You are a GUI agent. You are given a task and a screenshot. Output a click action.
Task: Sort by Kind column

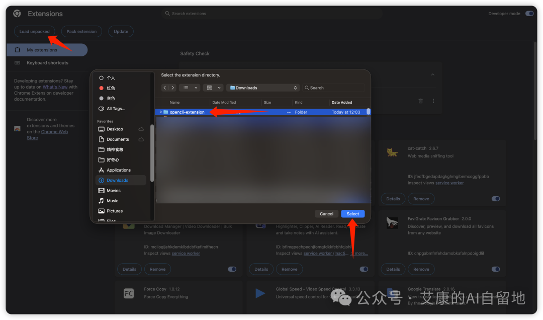click(x=299, y=102)
